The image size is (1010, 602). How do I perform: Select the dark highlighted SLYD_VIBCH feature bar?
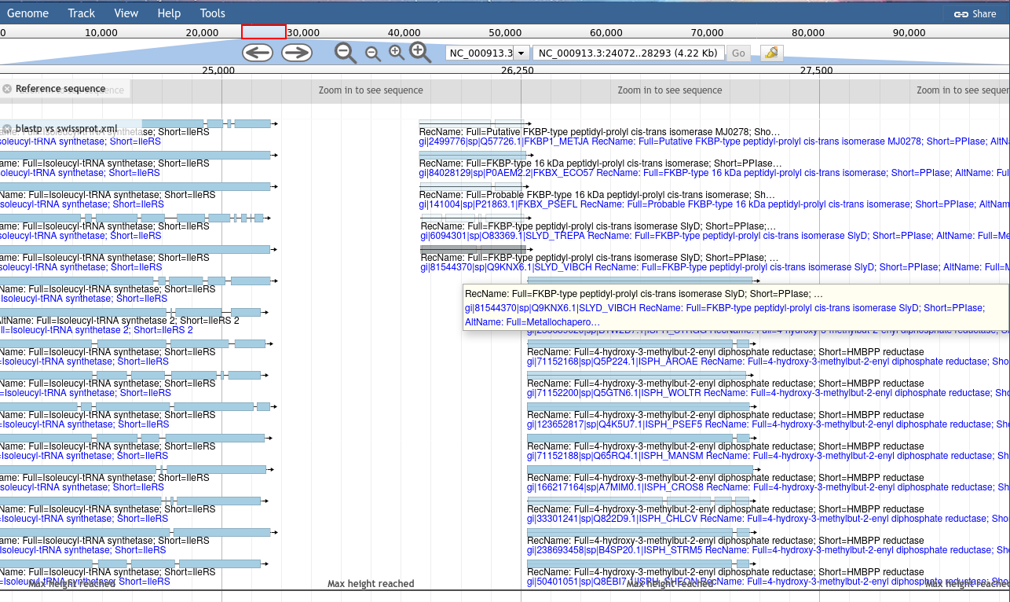(x=474, y=250)
